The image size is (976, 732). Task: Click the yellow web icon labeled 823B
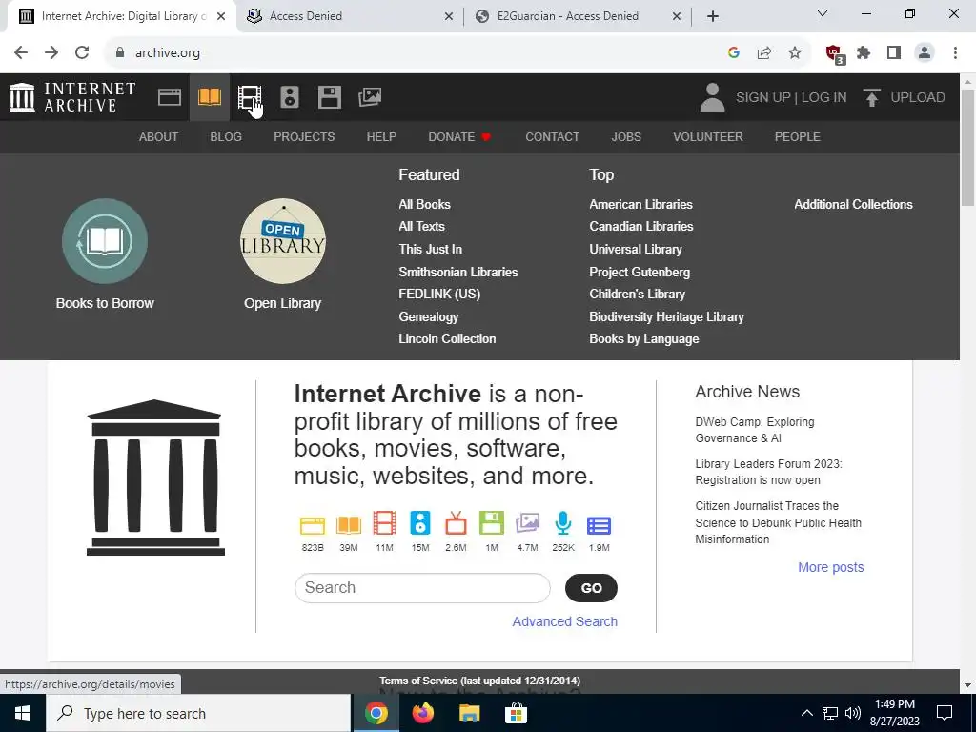[313, 525]
